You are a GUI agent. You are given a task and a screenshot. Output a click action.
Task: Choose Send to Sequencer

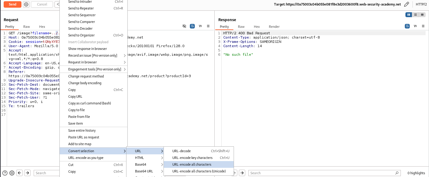[x=93, y=15]
